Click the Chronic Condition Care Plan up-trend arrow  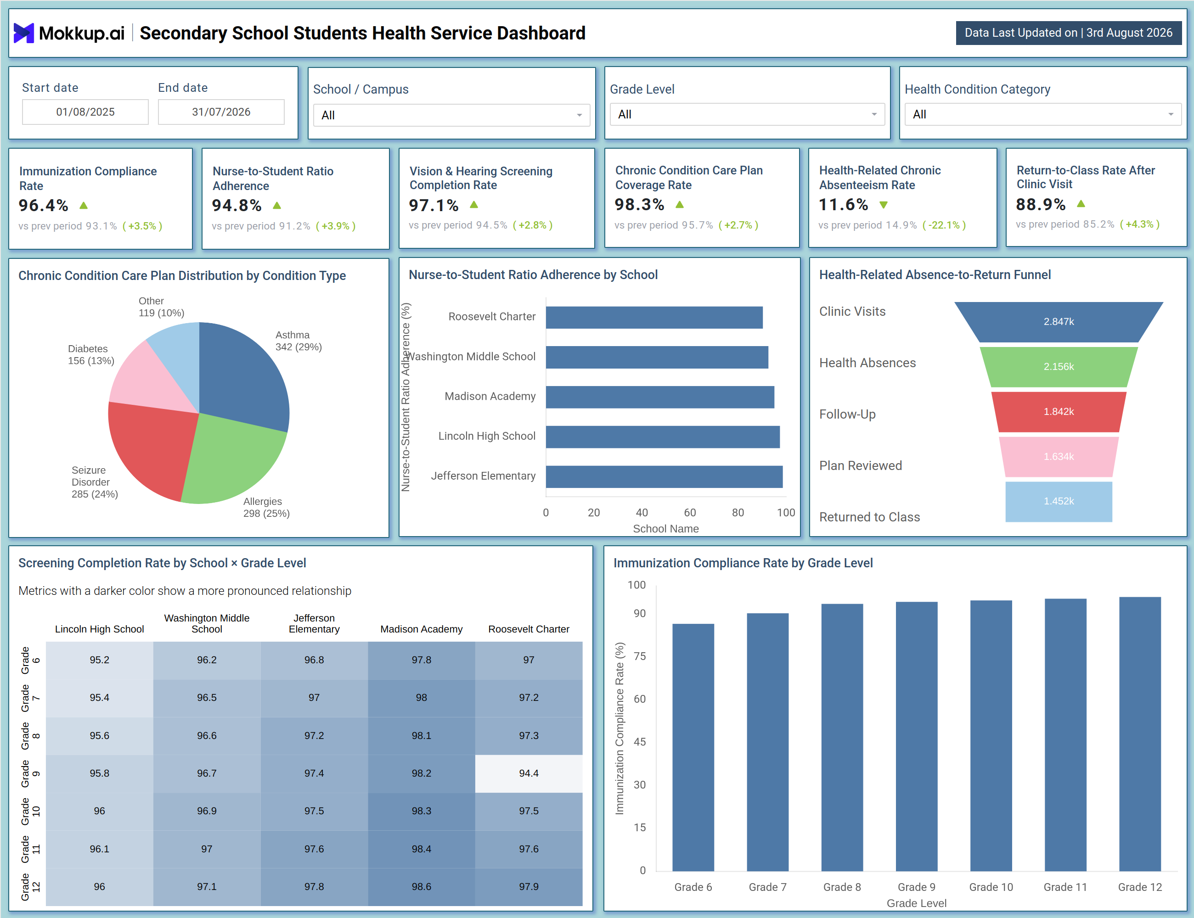[x=680, y=204]
